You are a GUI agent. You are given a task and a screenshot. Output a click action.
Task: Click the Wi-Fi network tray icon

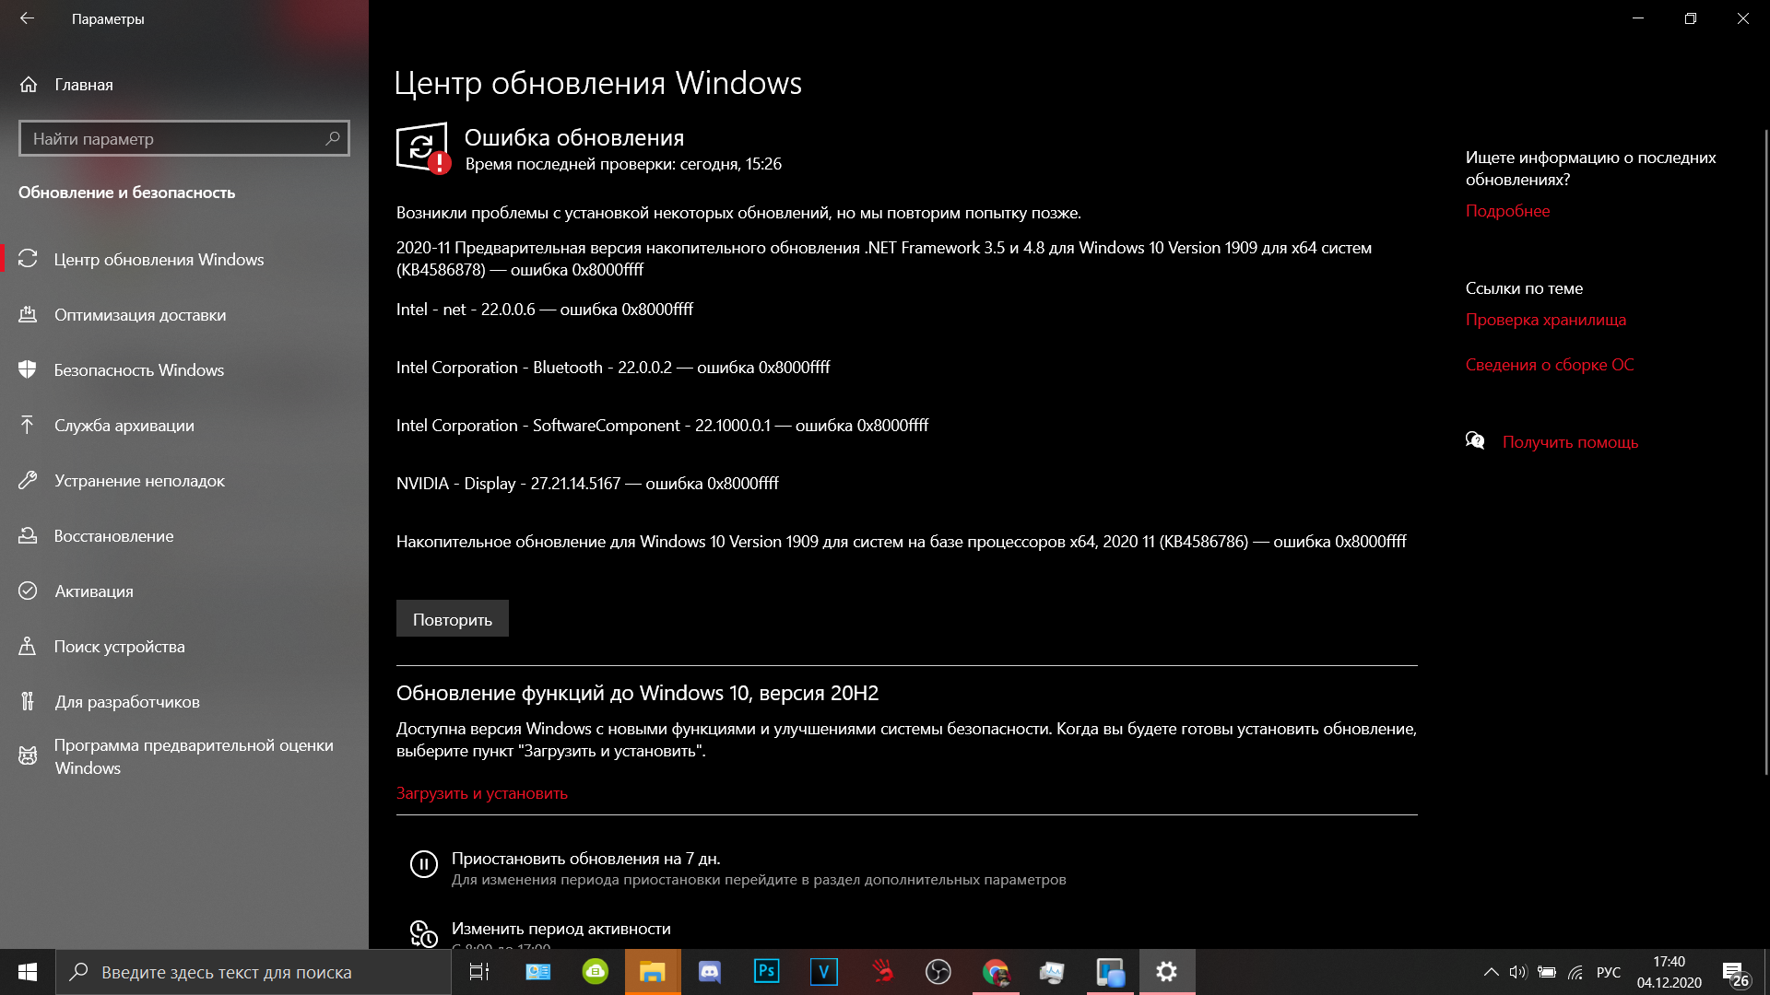1575,972
